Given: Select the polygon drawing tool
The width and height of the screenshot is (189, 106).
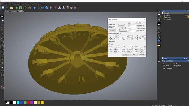Looking at the screenshot, I should (x=2, y=50).
